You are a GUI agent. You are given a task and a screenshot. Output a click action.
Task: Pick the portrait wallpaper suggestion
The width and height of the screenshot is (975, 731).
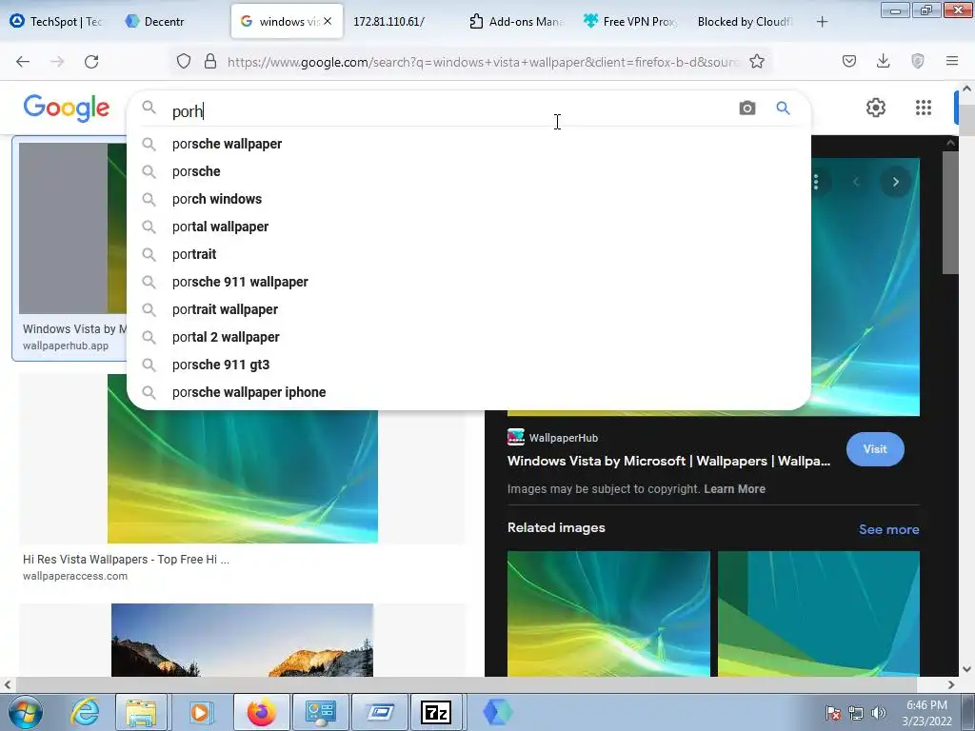tap(468, 309)
